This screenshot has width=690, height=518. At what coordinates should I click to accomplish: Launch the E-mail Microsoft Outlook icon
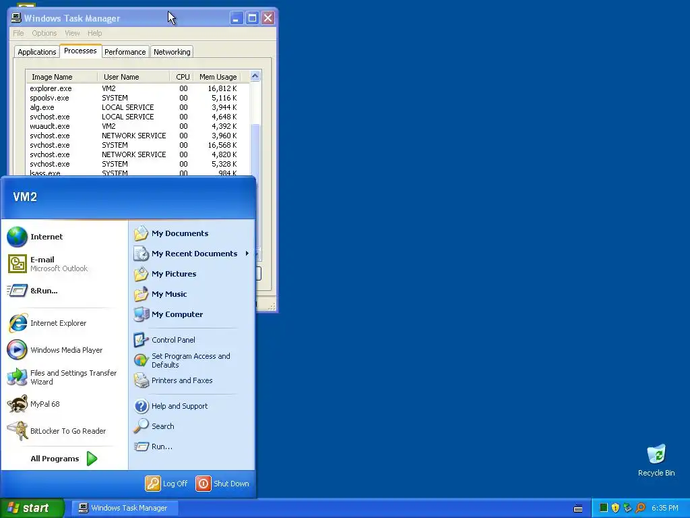(x=17, y=264)
